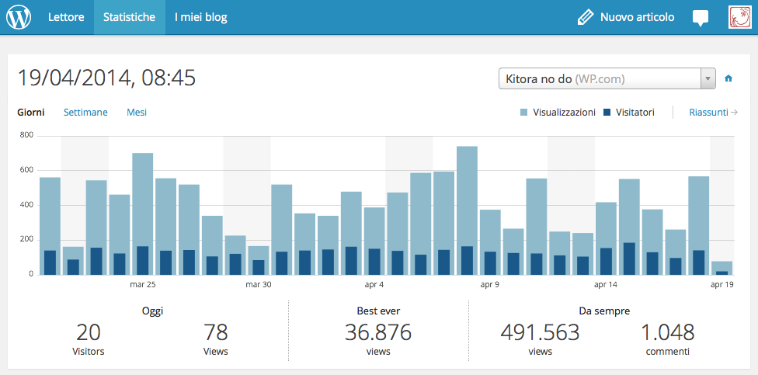Click the Visitatori dark blue legend swatch
Image resolution: width=758 pixels, height=375 pixels.
click(607, 113)
